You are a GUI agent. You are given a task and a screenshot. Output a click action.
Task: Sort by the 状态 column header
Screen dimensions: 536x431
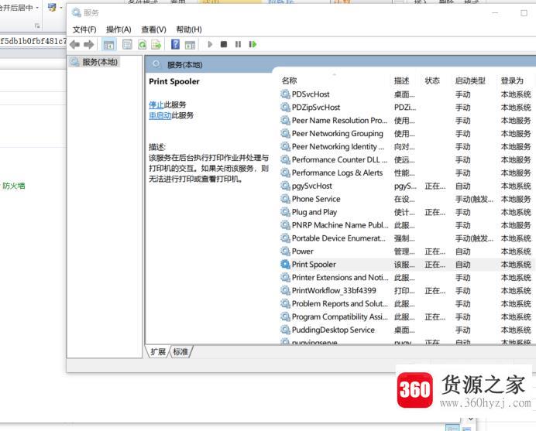coord(432,81)
